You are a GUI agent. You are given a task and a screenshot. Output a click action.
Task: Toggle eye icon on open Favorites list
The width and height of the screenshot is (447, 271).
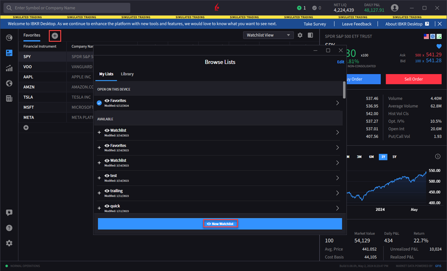[x=107, y=100]
